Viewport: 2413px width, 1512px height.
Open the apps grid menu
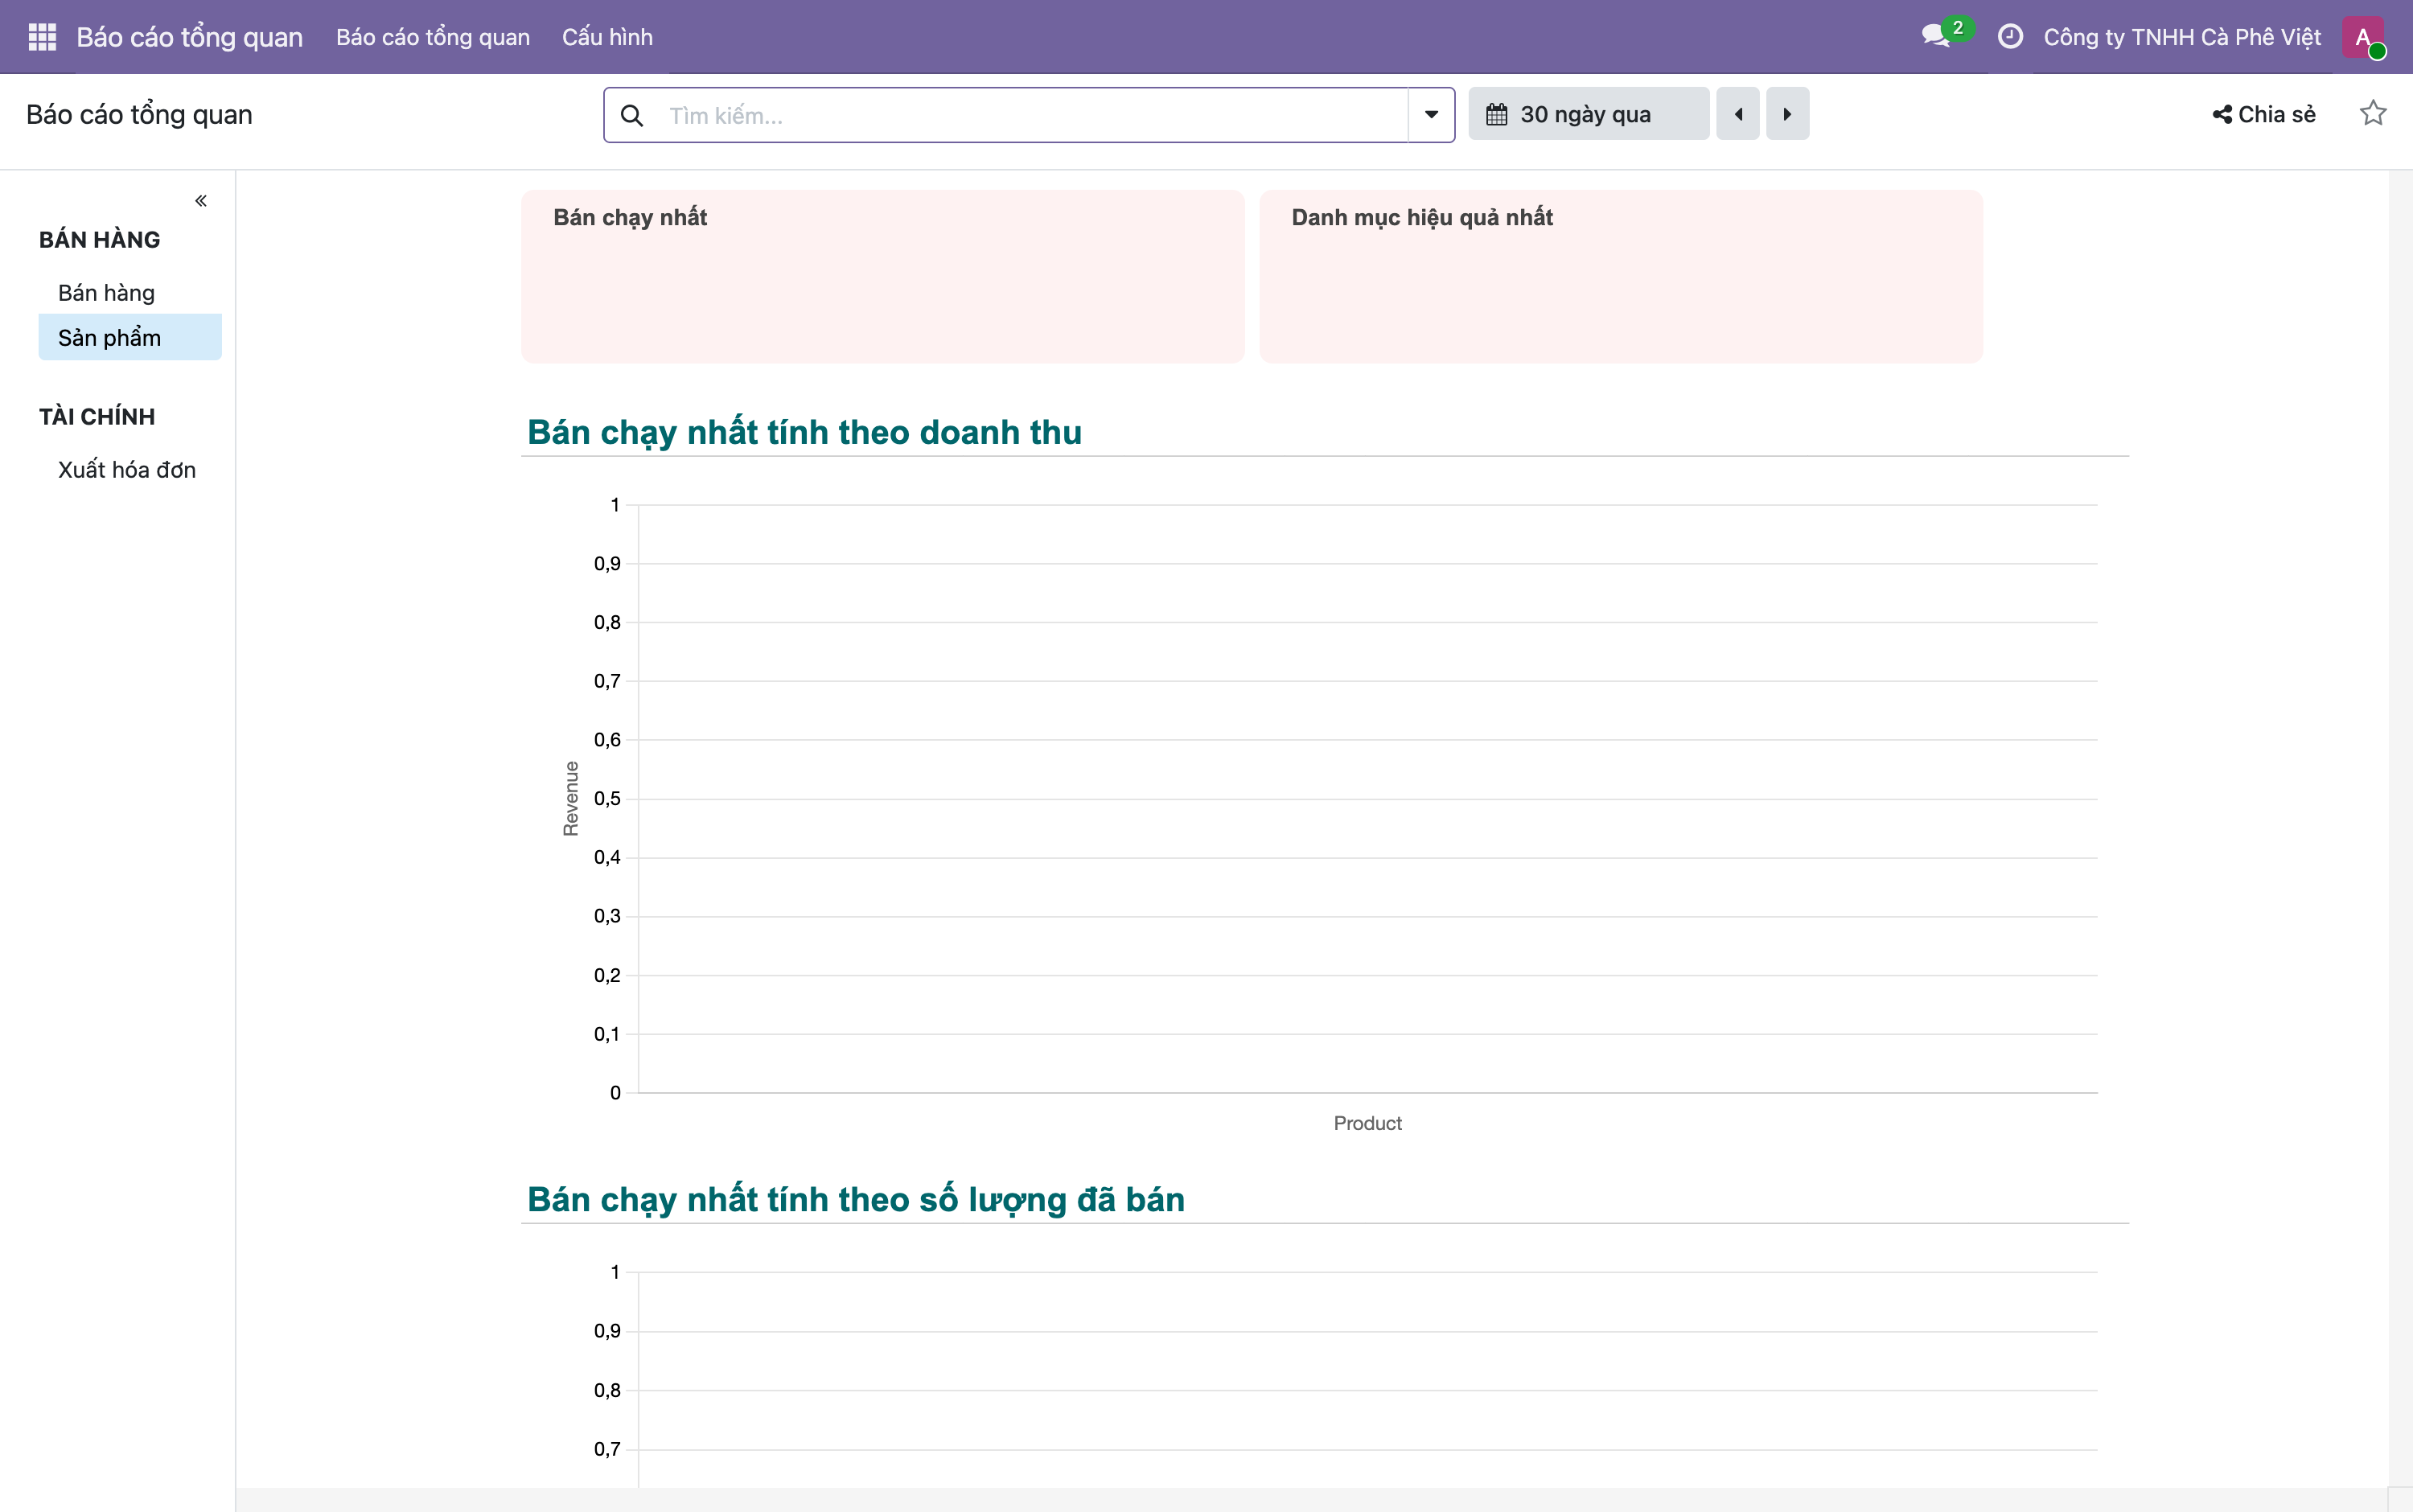(42, 37)
